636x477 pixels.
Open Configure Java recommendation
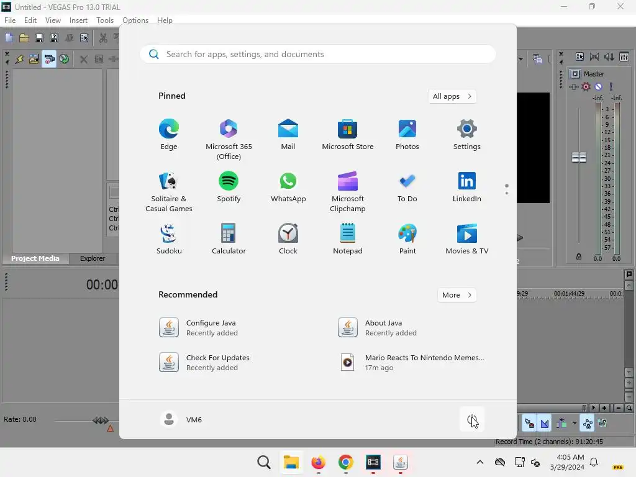[x=199, y=328]
